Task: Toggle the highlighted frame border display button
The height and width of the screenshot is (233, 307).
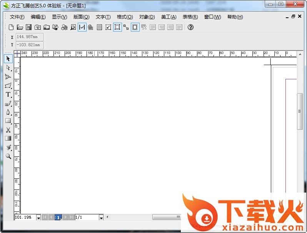Action: pyautogui.click(x=135, y=27)
